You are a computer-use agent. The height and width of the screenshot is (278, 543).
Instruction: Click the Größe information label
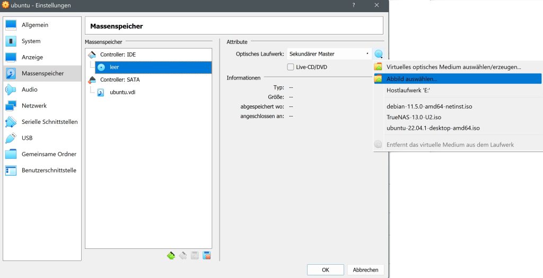click(276, 97)
